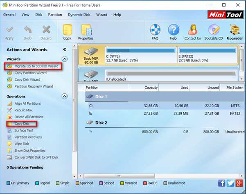Sort by the File System column header
Viewport: 246px width, 194px height.
click(x=232, y=88)
